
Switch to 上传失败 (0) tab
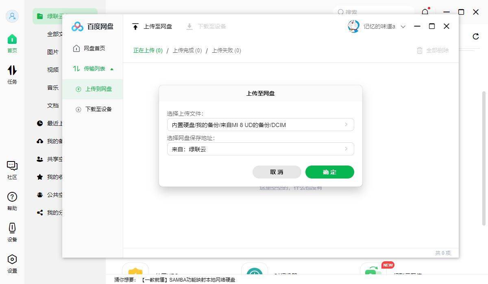[x=226, y=50]
